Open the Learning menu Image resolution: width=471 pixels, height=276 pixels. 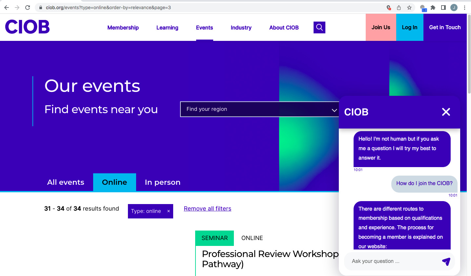click(x=167, y=27)
